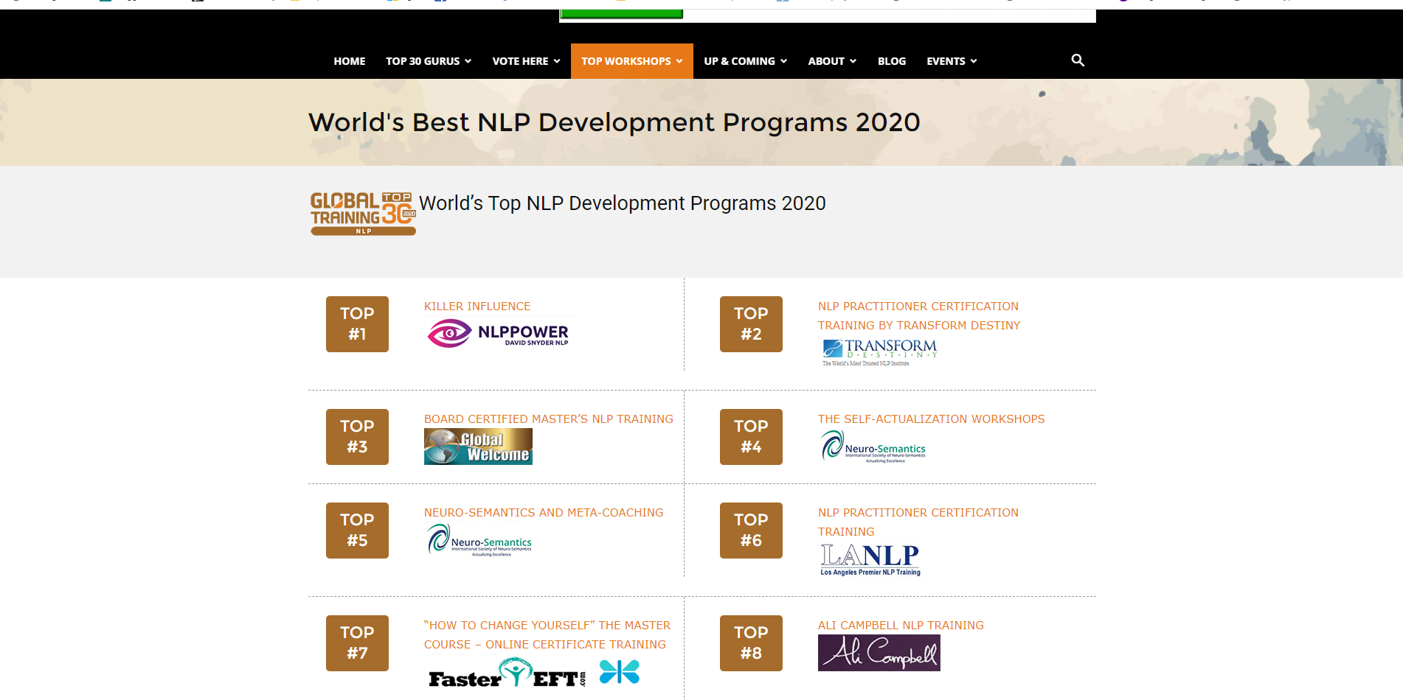Open the TOP WORKSHOPS dropdown menu
The width and height of the screenshot is (1403, 700).
(x=632, y=61)
